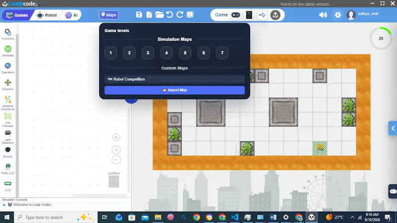Select simulation map 5
The width and height of the screenshot is (397, 223).
(x=185, y=53)
